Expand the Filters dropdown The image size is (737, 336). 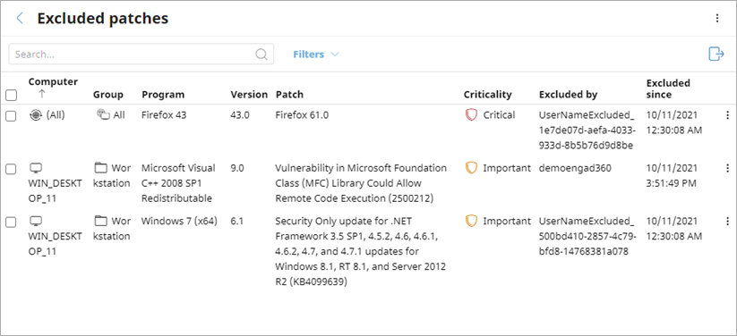pos(316,55)
